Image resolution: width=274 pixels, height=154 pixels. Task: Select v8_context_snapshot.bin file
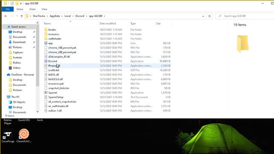click(62, 102)
